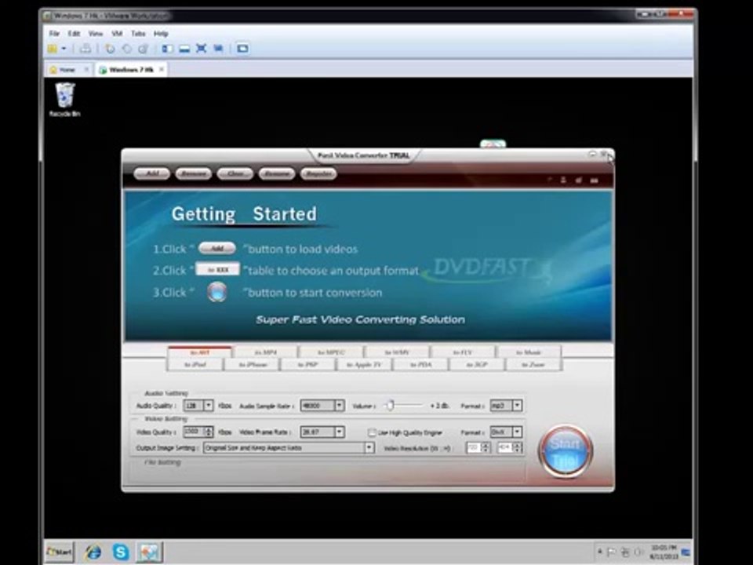This screenshot has height=565, width=753.
Task: Click the VMware Unity mode icon
Action: (218, 49)
